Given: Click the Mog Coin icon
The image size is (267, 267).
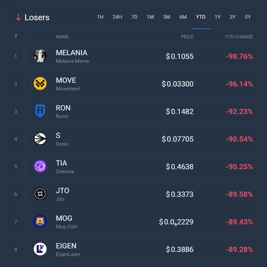Looking at the screenshot, I should click(40, 222).
